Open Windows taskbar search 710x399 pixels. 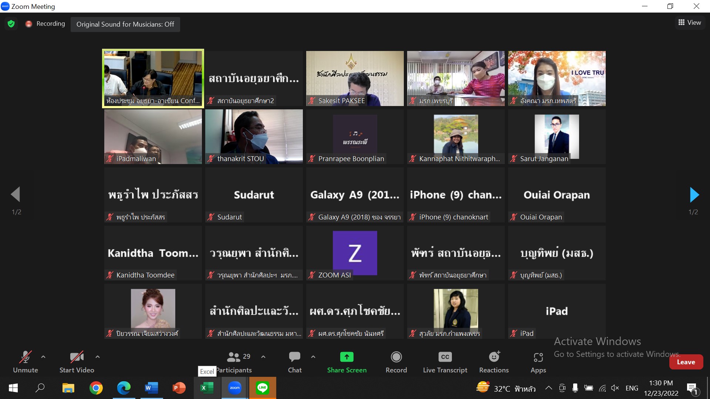[x=40, y=388]
